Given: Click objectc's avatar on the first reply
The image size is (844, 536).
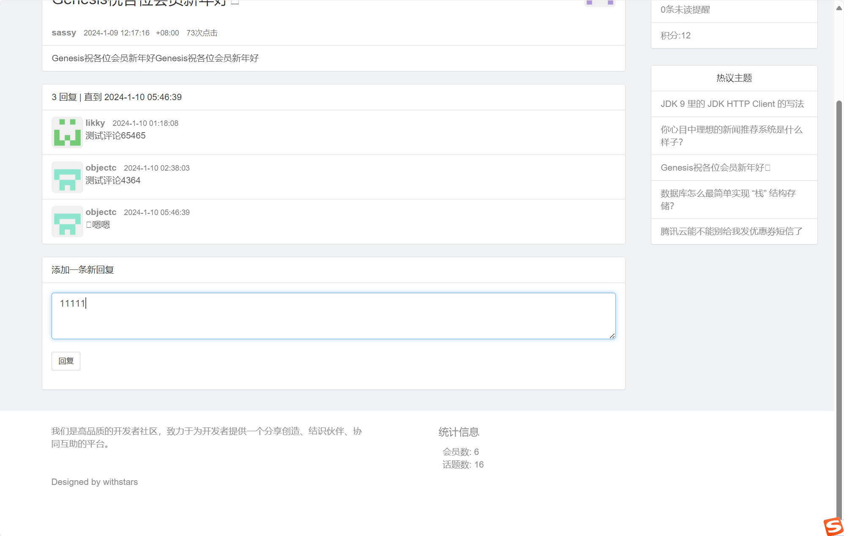Looking at the screenshot, I should point(67,177).
